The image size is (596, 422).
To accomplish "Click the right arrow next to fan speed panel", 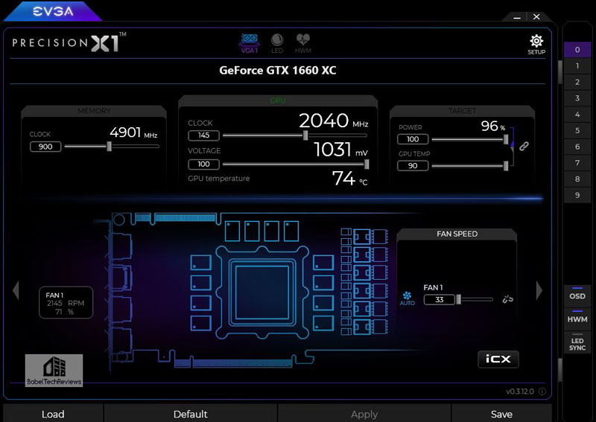I will [x=539, y=290].
